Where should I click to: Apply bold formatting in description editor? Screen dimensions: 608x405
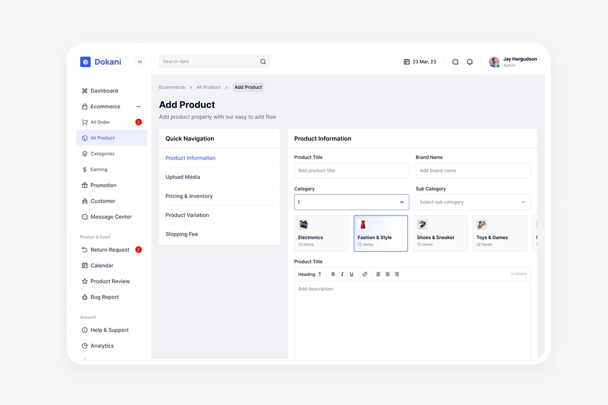(x=333, y=274)
